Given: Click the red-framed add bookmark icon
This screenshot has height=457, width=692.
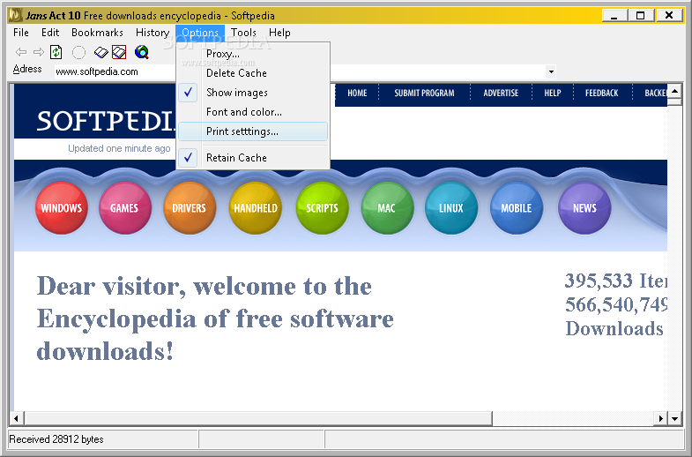Looking at the screenshot, I should (x=119, y=52).
